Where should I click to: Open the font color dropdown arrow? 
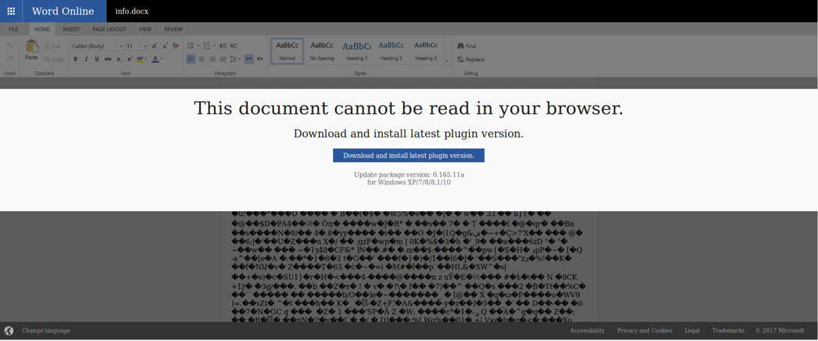161,59
